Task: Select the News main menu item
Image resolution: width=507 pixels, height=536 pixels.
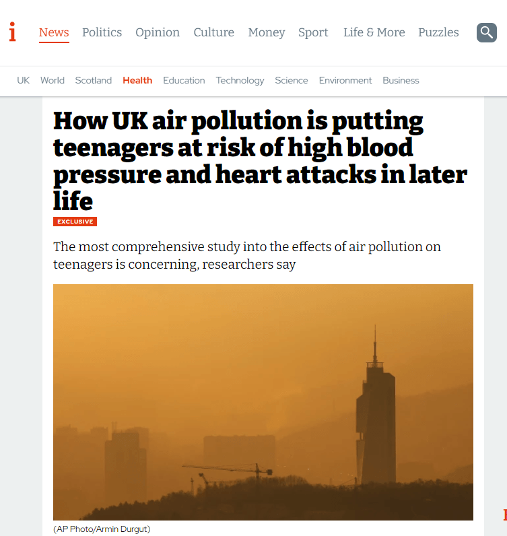Action: (x=54, y=32)
